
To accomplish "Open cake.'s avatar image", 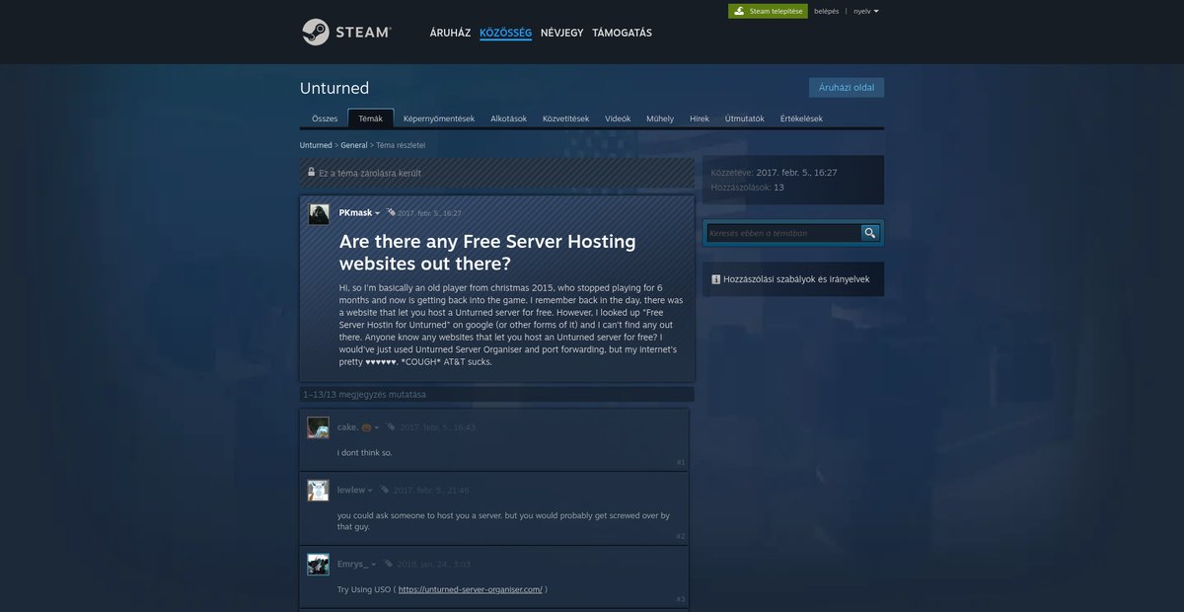I will 318,427.
